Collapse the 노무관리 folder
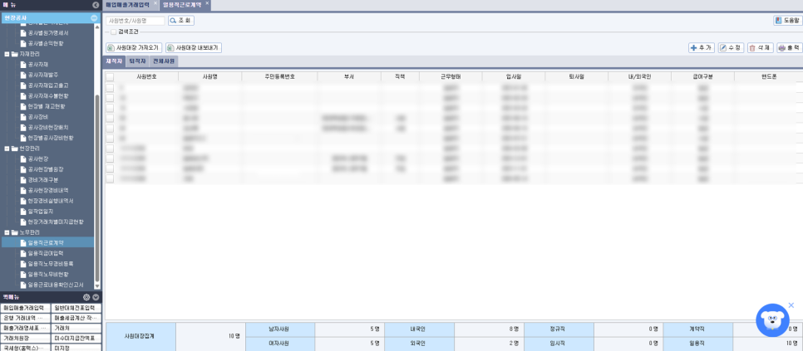 pos(7,232)
